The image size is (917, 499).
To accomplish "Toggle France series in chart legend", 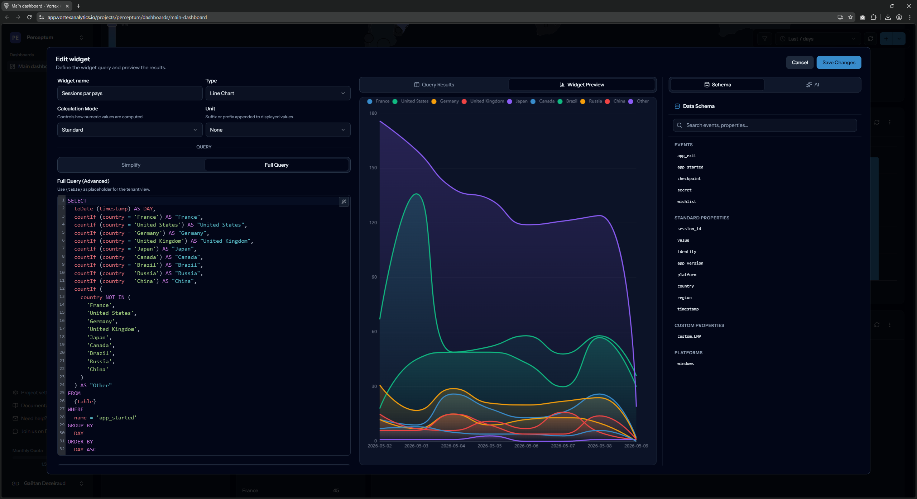I will (379, 101).
